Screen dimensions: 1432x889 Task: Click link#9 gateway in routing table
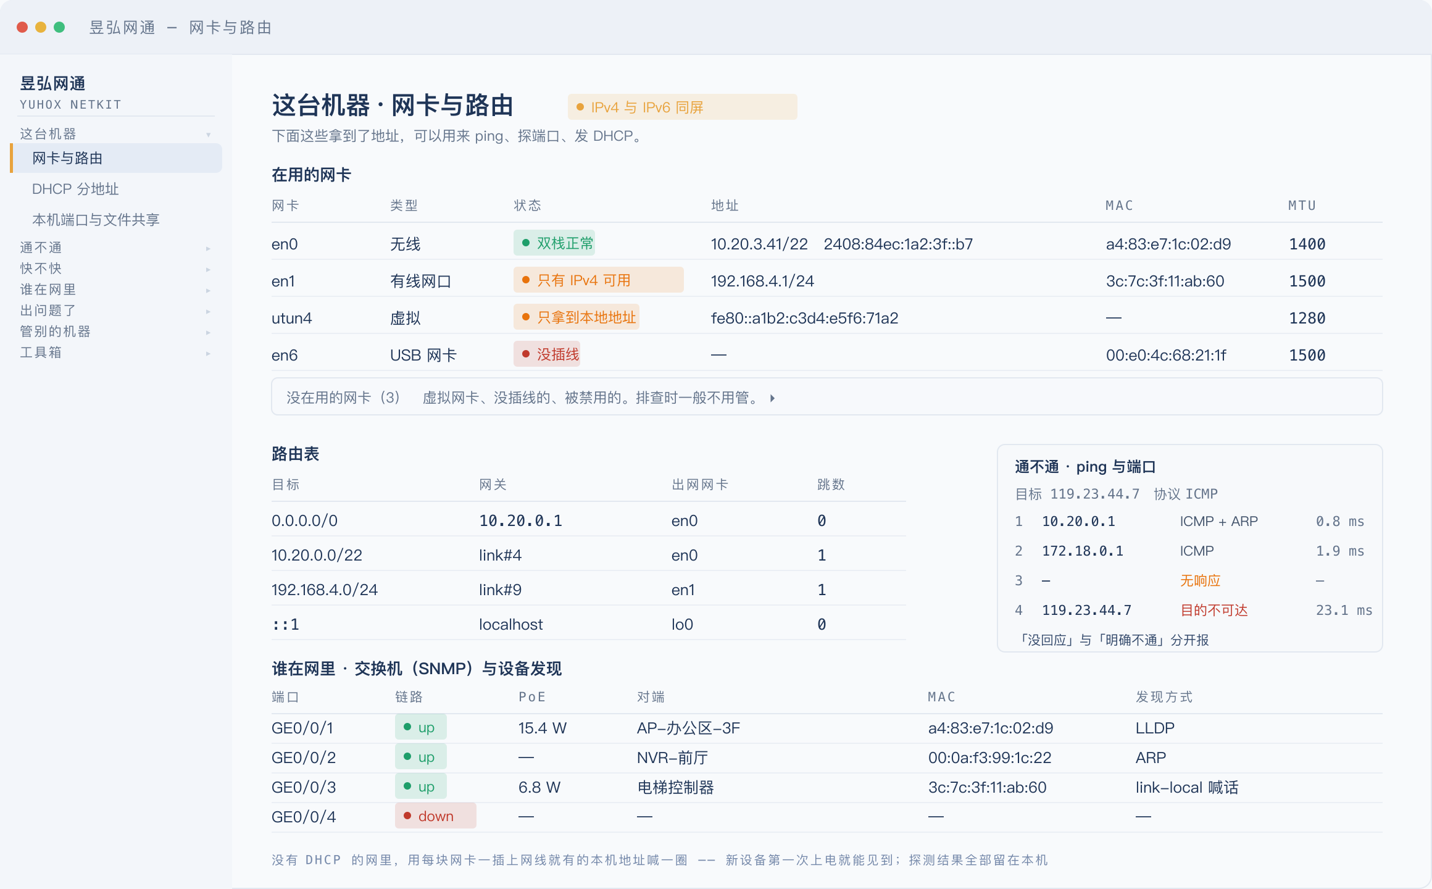pyautogui.click(x=500, y=590)
